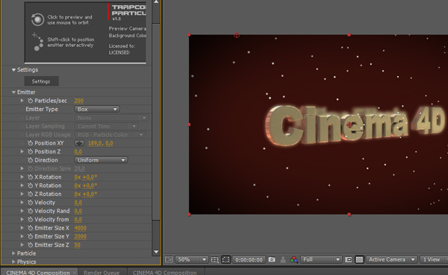Open the RGB channel display icon
Image resolution: width=448 pixels, height=275 pixels.
coord(293,259)
